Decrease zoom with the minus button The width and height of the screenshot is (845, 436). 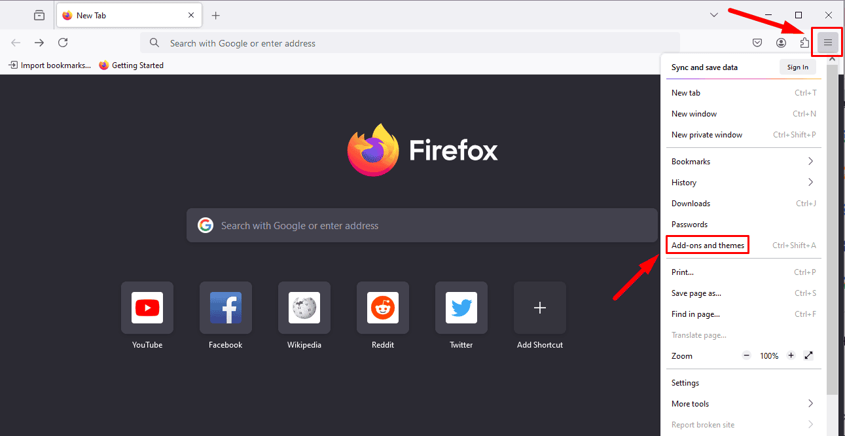click(747, 355)
